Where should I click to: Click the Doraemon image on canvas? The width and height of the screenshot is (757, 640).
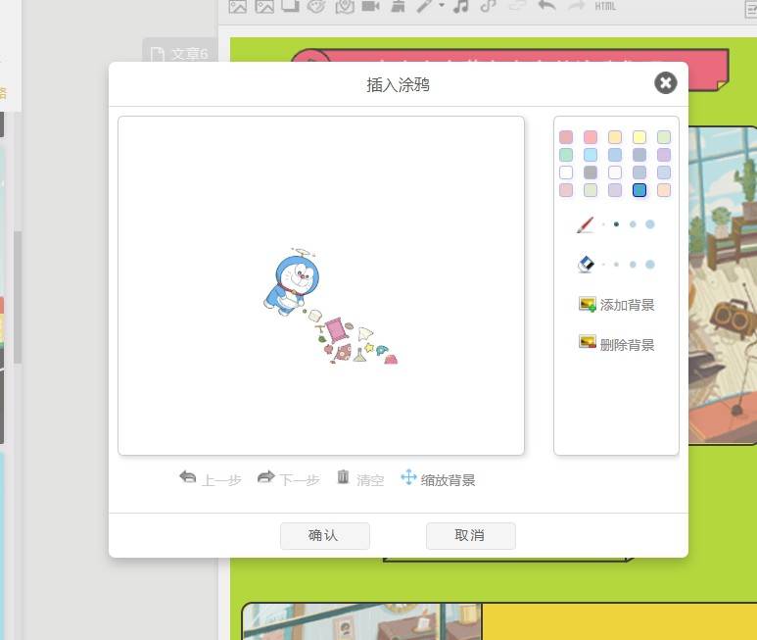pos(291,282)
